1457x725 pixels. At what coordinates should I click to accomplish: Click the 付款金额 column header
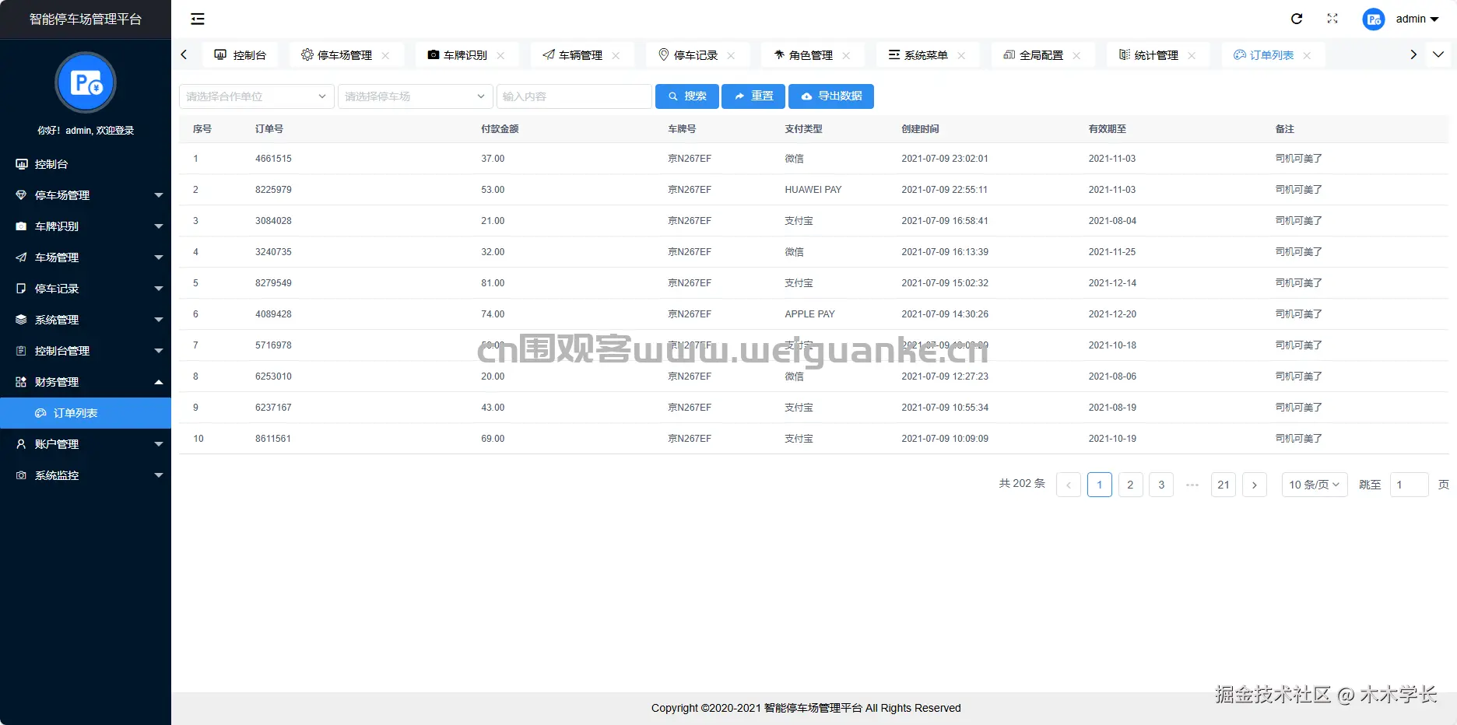click(x=500, y=129)
